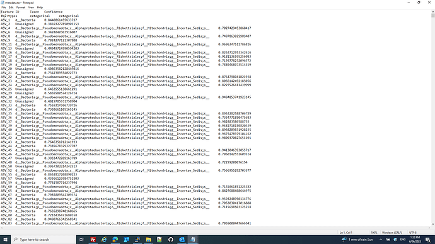Click 'Unassigned' in the ASV_47 row

[x=24, y=158]
